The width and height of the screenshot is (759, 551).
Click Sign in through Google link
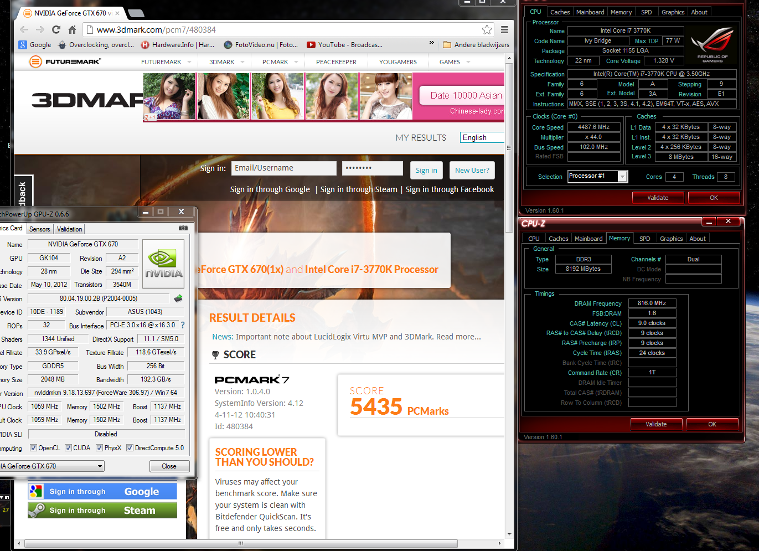[270, 189]
